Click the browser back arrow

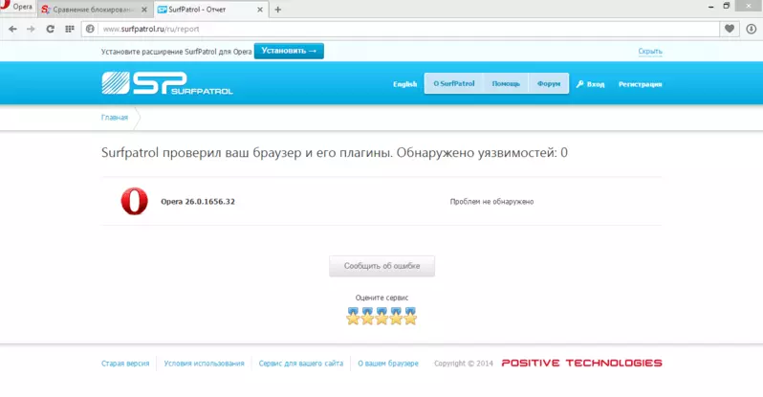pyautogui.click(x=12, y=29)
